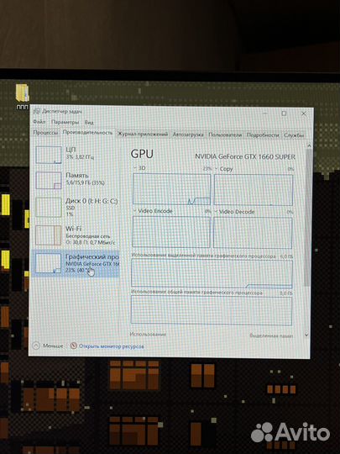Switch to the Процессы tab
This screenshot has height=454, width=340.
[45, 133]
